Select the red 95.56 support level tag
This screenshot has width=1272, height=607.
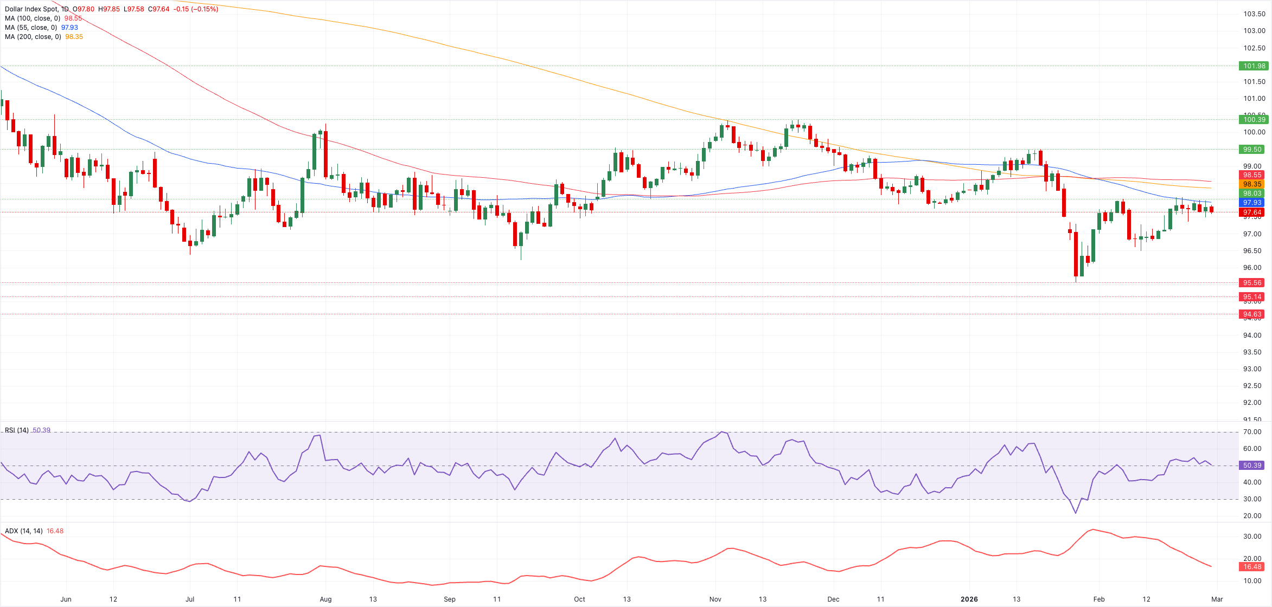[1252, 283]
